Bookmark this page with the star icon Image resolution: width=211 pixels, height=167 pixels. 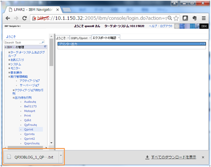tap(176, 18)
